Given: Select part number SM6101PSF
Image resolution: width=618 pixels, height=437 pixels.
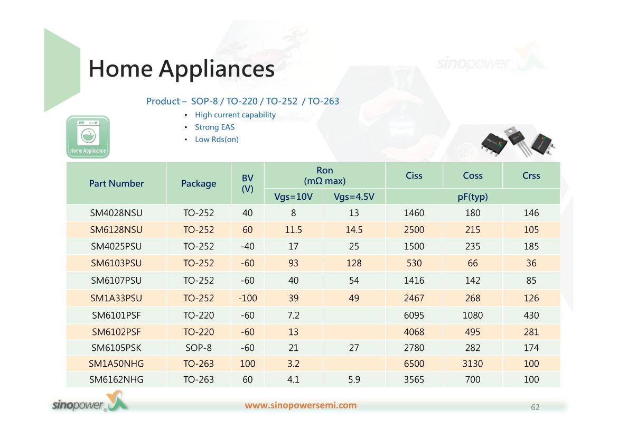Looking at the screenshot, I should (116, 315).
